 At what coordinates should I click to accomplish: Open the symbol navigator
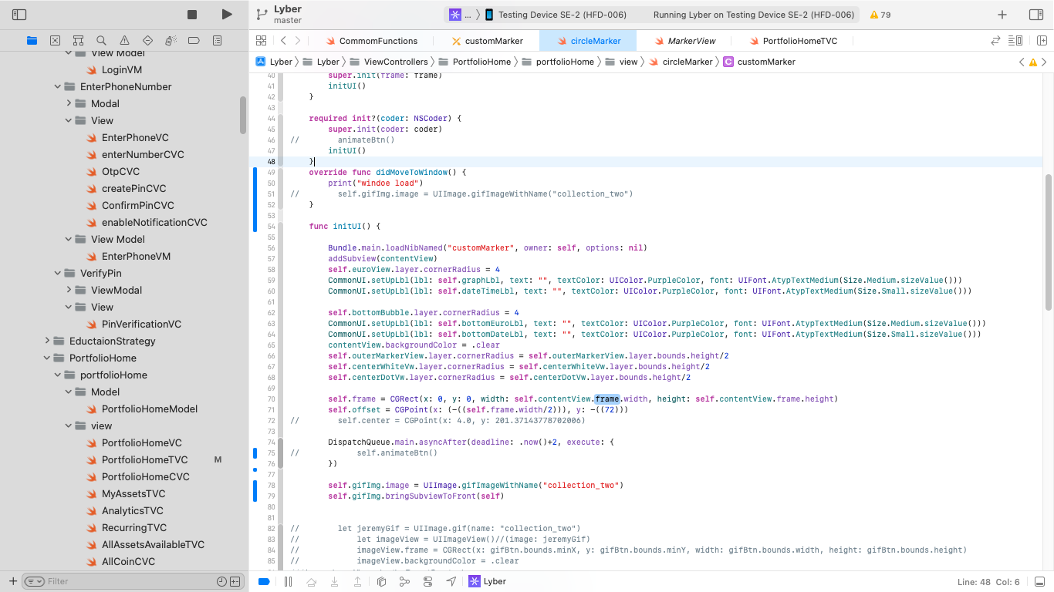78,40
